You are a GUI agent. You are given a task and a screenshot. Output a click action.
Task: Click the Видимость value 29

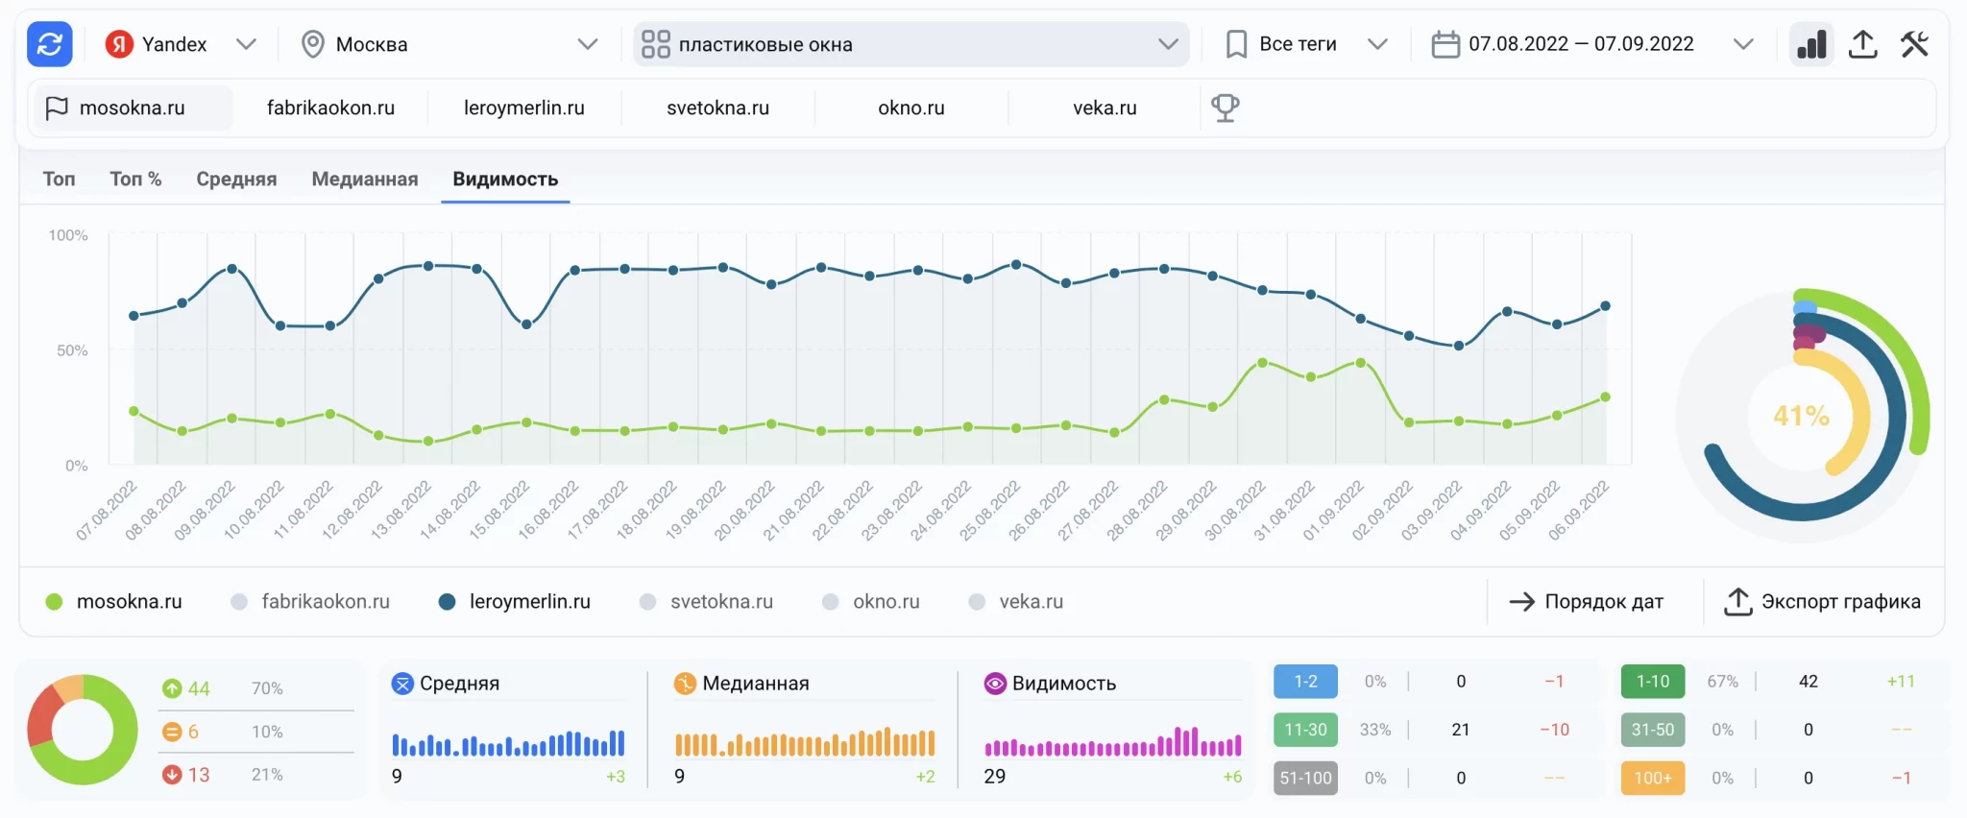click(995, 776)
